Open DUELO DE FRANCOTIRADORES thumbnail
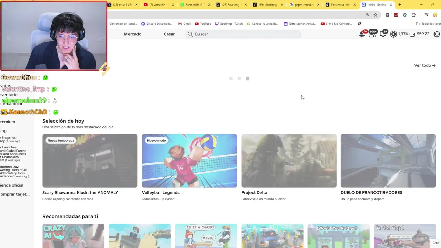 (388, 161)
